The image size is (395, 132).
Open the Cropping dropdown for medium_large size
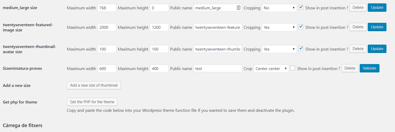click(279, 8)
